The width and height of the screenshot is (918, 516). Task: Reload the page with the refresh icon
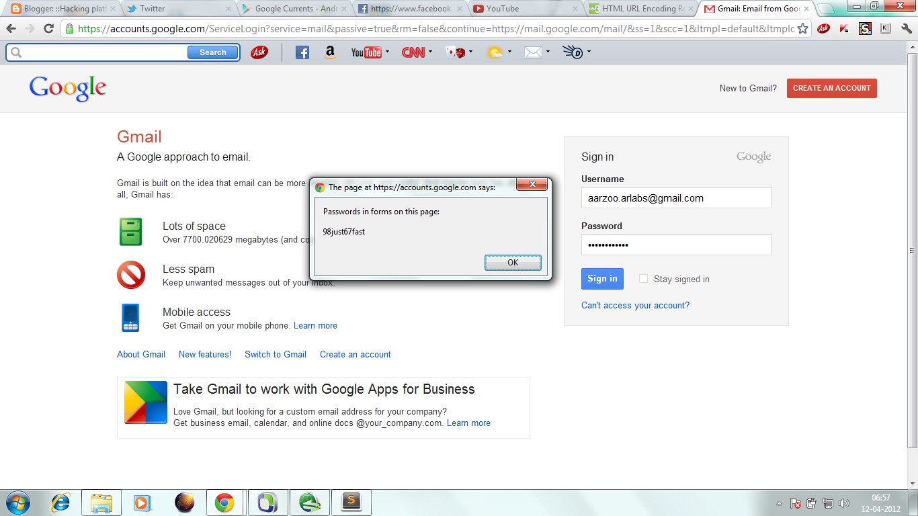coord(48,29)
